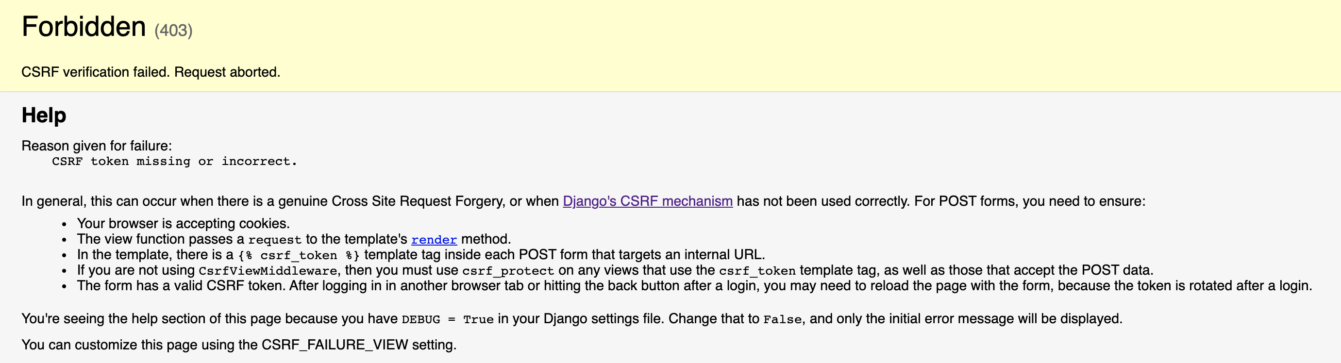Click the 'Reason given for failure:' label

(x=96, y=146)
